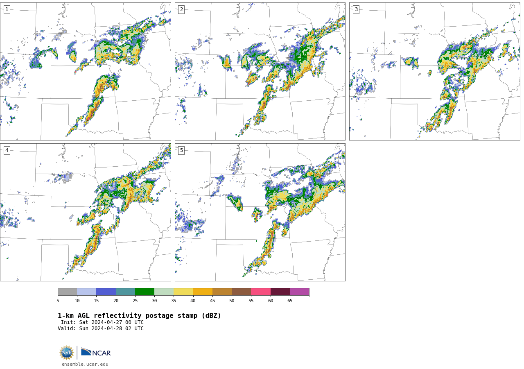
Task: Click the tan 45-50 dBZ swatch
Action: pyautogui.click(x=222, y=292)
